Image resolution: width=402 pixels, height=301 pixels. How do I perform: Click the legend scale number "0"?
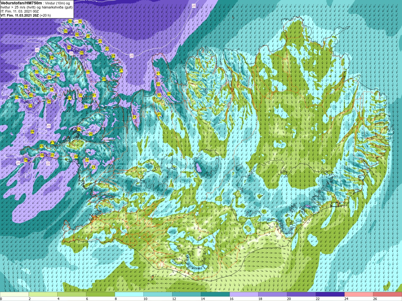(1, 299)
